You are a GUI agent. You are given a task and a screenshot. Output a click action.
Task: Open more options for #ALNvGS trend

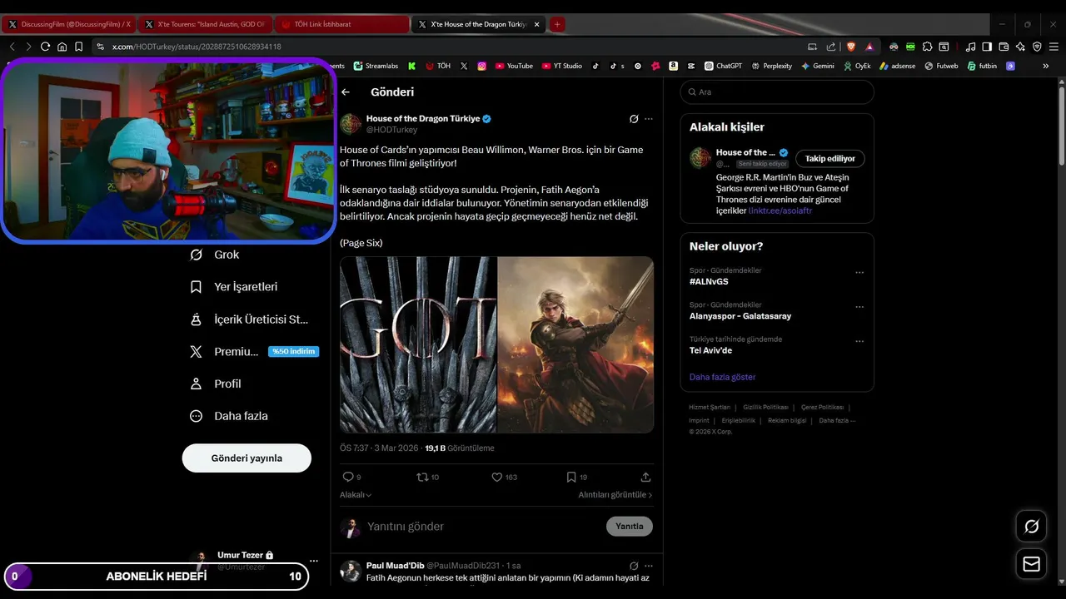[859, 273]
